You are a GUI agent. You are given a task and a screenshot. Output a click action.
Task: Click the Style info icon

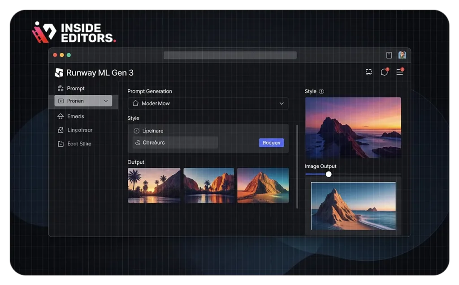tap(321, 91)
